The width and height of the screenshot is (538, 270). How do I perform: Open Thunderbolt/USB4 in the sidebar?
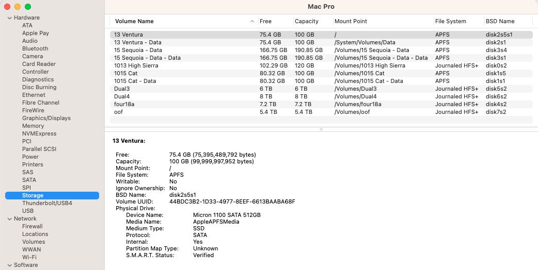pyautogui.click(x=47, y=203)
